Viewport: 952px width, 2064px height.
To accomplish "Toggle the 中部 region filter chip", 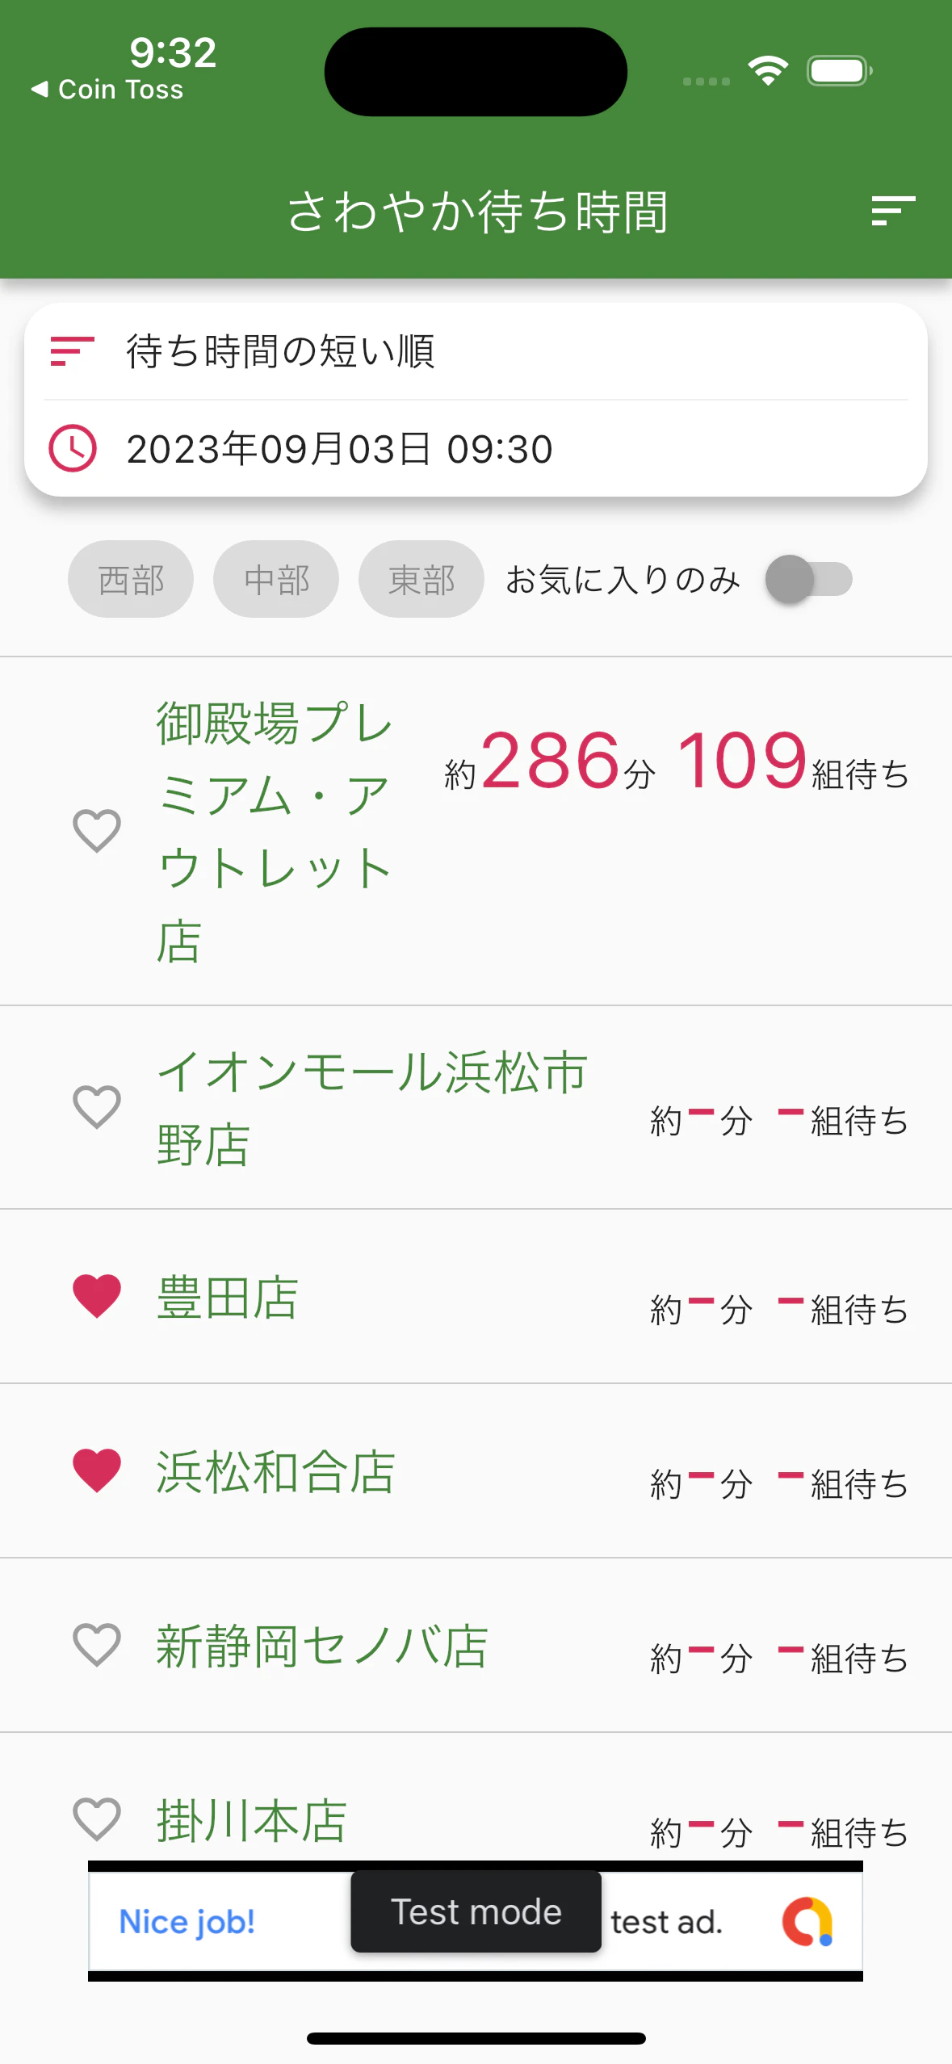I will [276, 579].
